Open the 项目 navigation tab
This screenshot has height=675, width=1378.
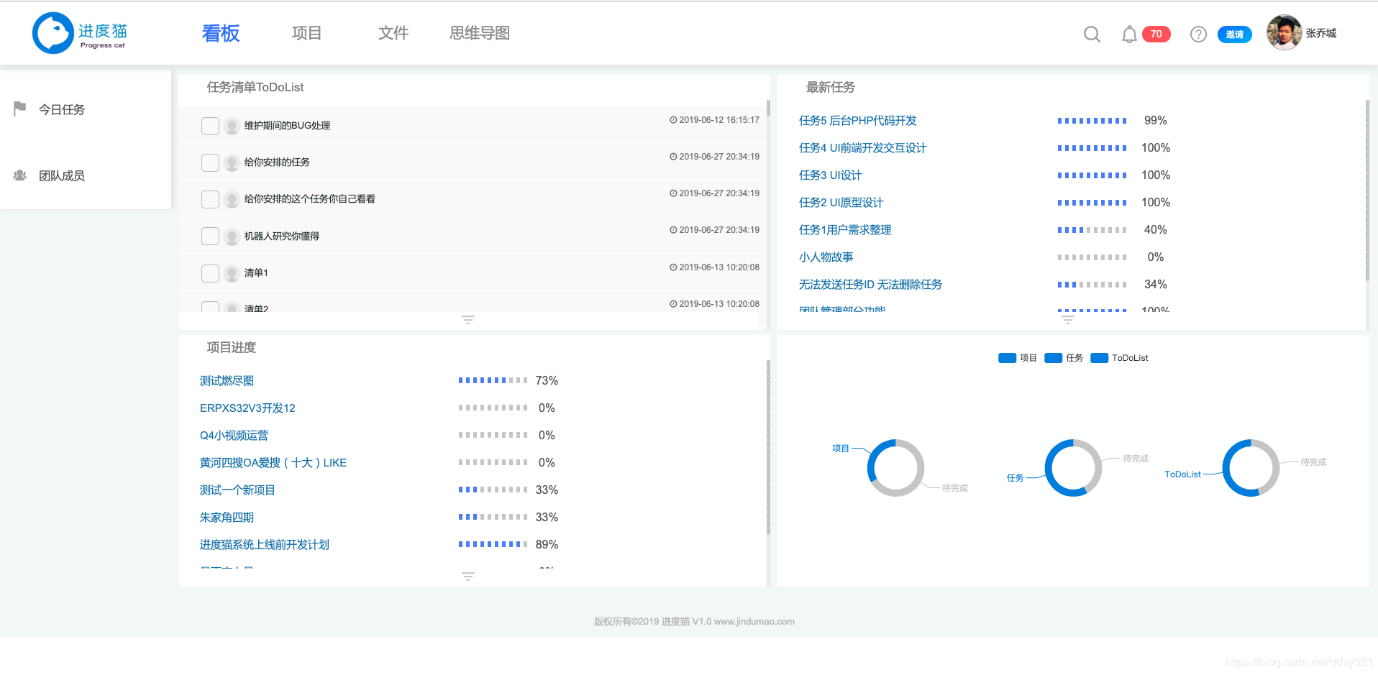click(306, 32)
